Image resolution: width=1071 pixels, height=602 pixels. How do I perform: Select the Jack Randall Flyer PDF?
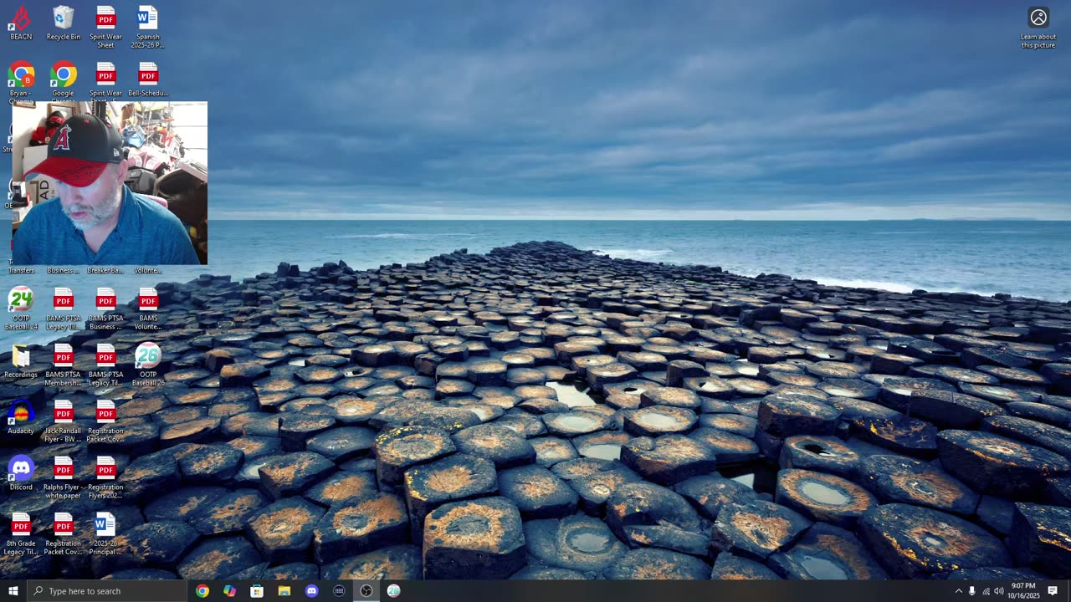click(64, 422)
